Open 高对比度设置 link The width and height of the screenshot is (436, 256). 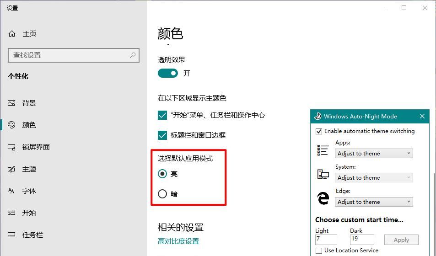(178, 241)
